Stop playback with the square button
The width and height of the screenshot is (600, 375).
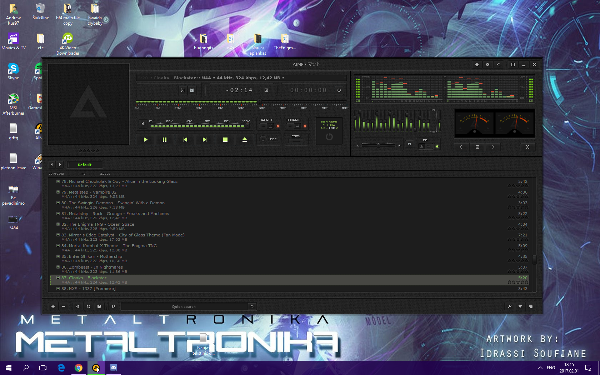point(225,140)
